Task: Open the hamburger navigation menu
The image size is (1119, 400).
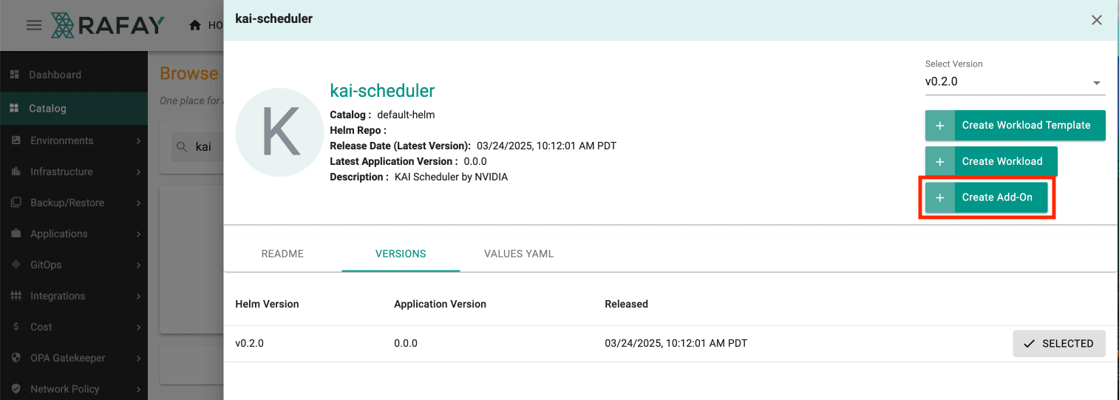Action: [34, 25]
